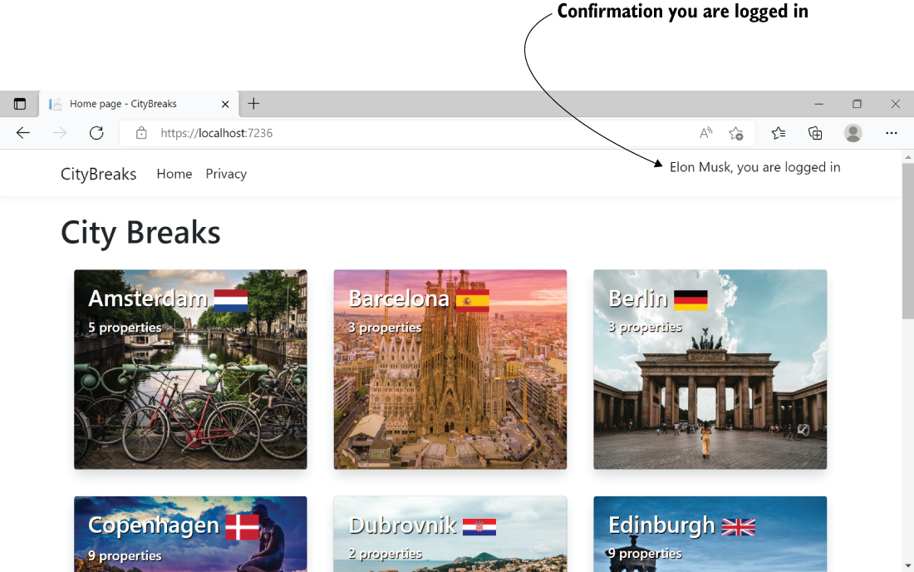Reload the current page

pyautogui.click(x=96, y=133)
